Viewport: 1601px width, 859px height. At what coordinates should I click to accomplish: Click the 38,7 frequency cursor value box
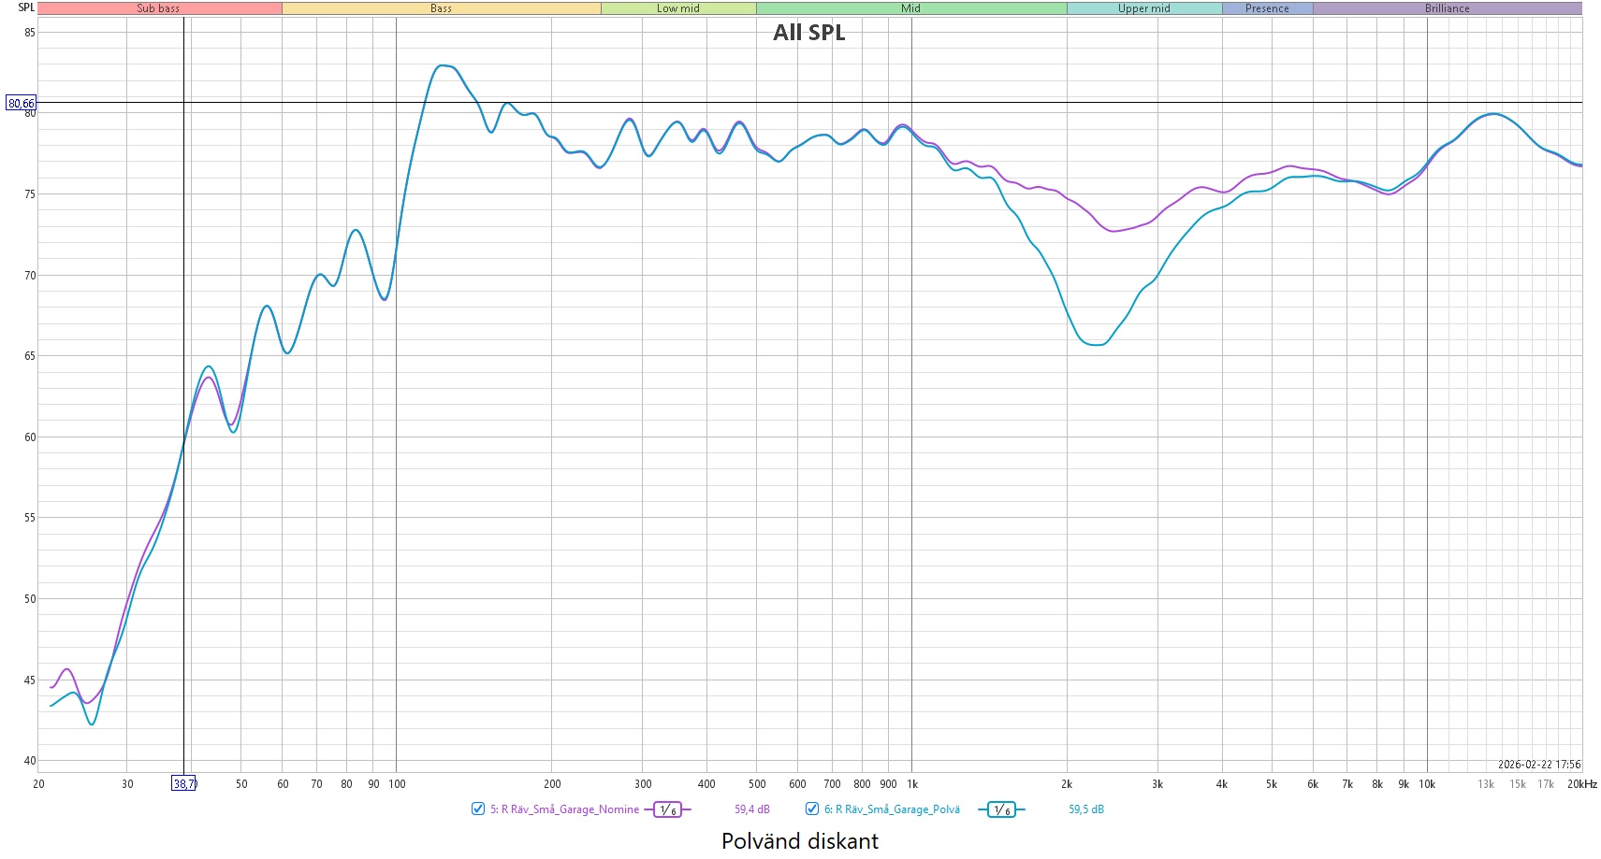point(184,783)
